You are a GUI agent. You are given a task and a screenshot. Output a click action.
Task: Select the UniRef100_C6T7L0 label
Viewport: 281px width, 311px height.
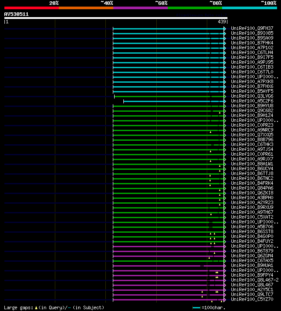tap(252, 72)
